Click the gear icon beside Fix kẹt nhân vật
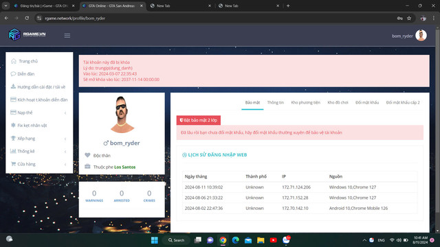The height and width of the screenshot is (247, 440). 13,125
